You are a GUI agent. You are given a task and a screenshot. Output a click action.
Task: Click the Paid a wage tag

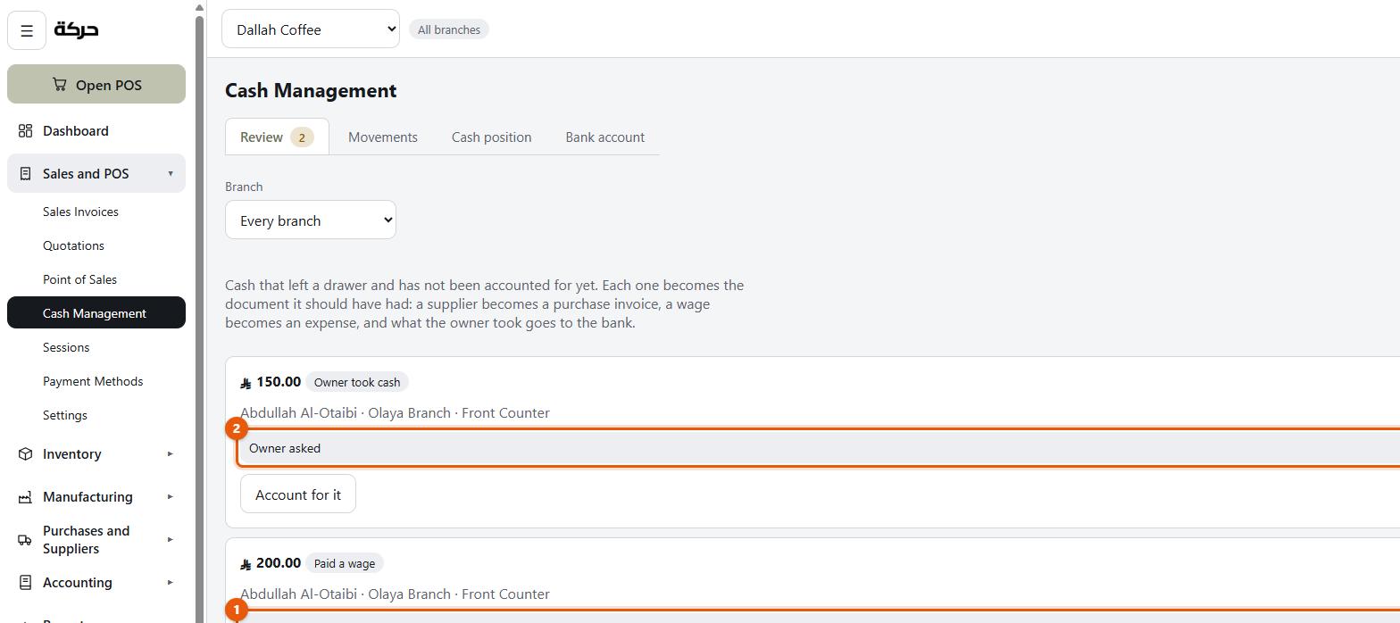coord(345,563)
